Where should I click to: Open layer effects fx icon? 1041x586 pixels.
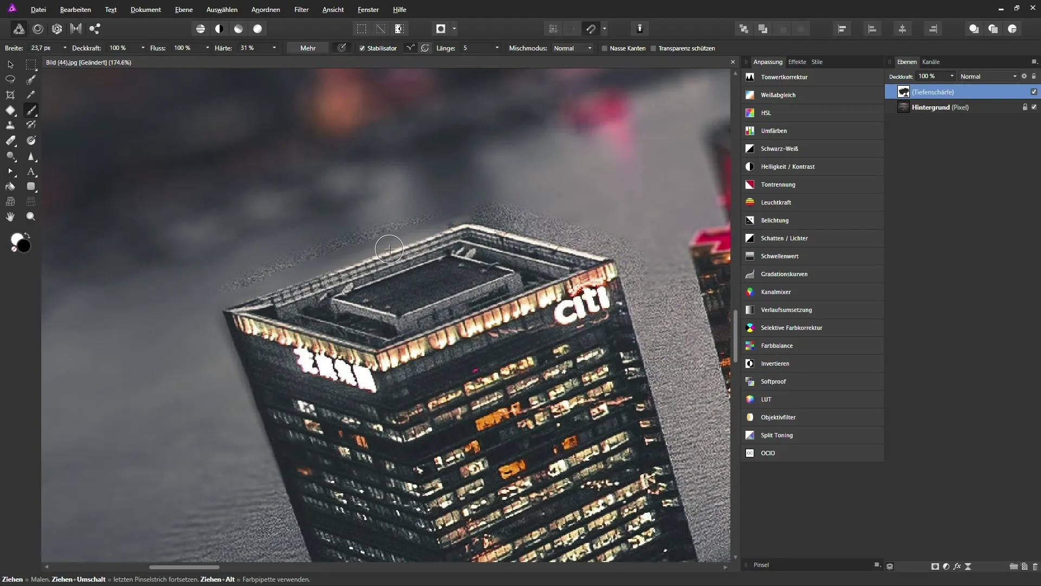click(957, 566)
